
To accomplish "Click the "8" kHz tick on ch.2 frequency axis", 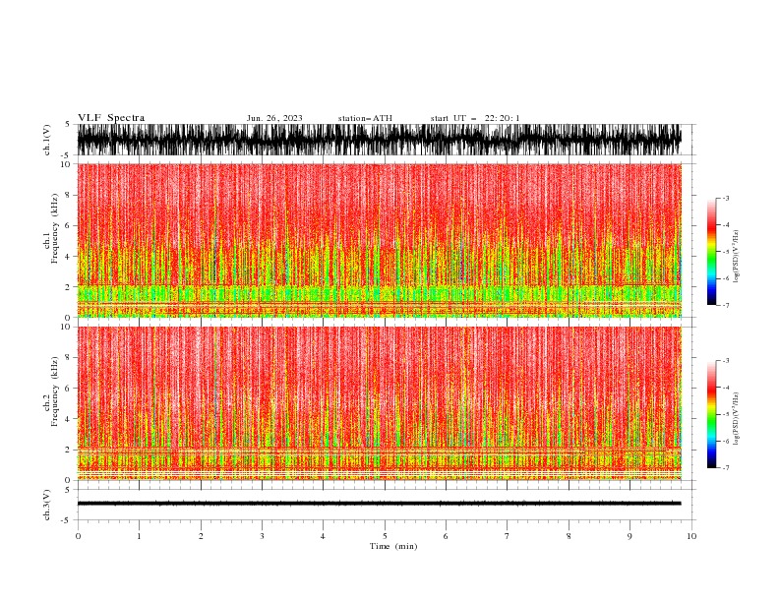I will 68,358.
